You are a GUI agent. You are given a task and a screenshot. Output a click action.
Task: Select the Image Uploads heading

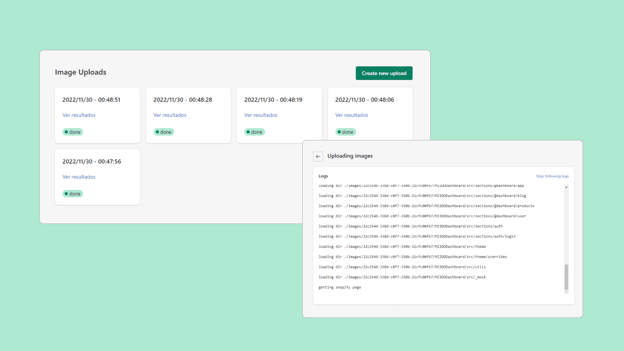[80, 72]
